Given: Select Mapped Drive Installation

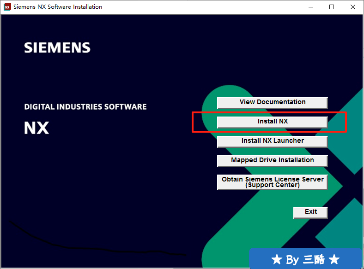Looking at the screenshot, I should (272, 161).
